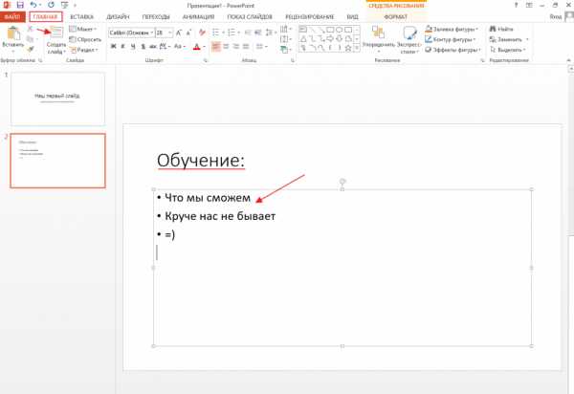The width and height of the screenshot is (574, 394).
Task: Toggle center text alignment
Action: (226, 47)
